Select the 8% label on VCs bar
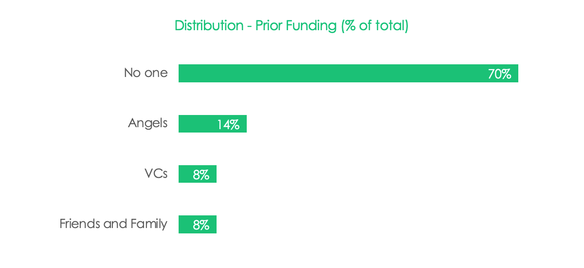584x268 pixels. (201, 175)
